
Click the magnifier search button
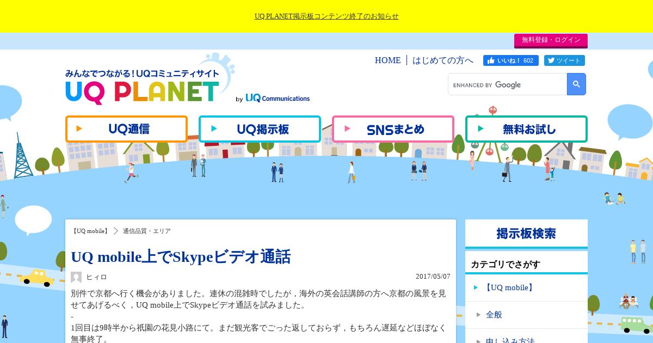576,84
